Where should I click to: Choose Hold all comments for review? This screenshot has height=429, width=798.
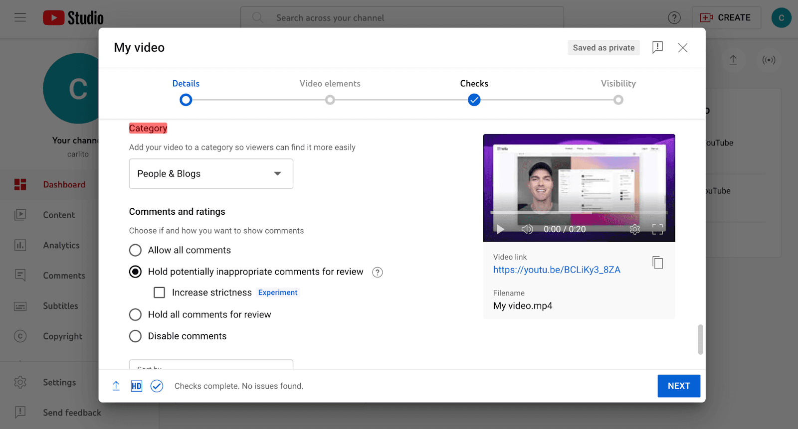click(x=135, y=315)
